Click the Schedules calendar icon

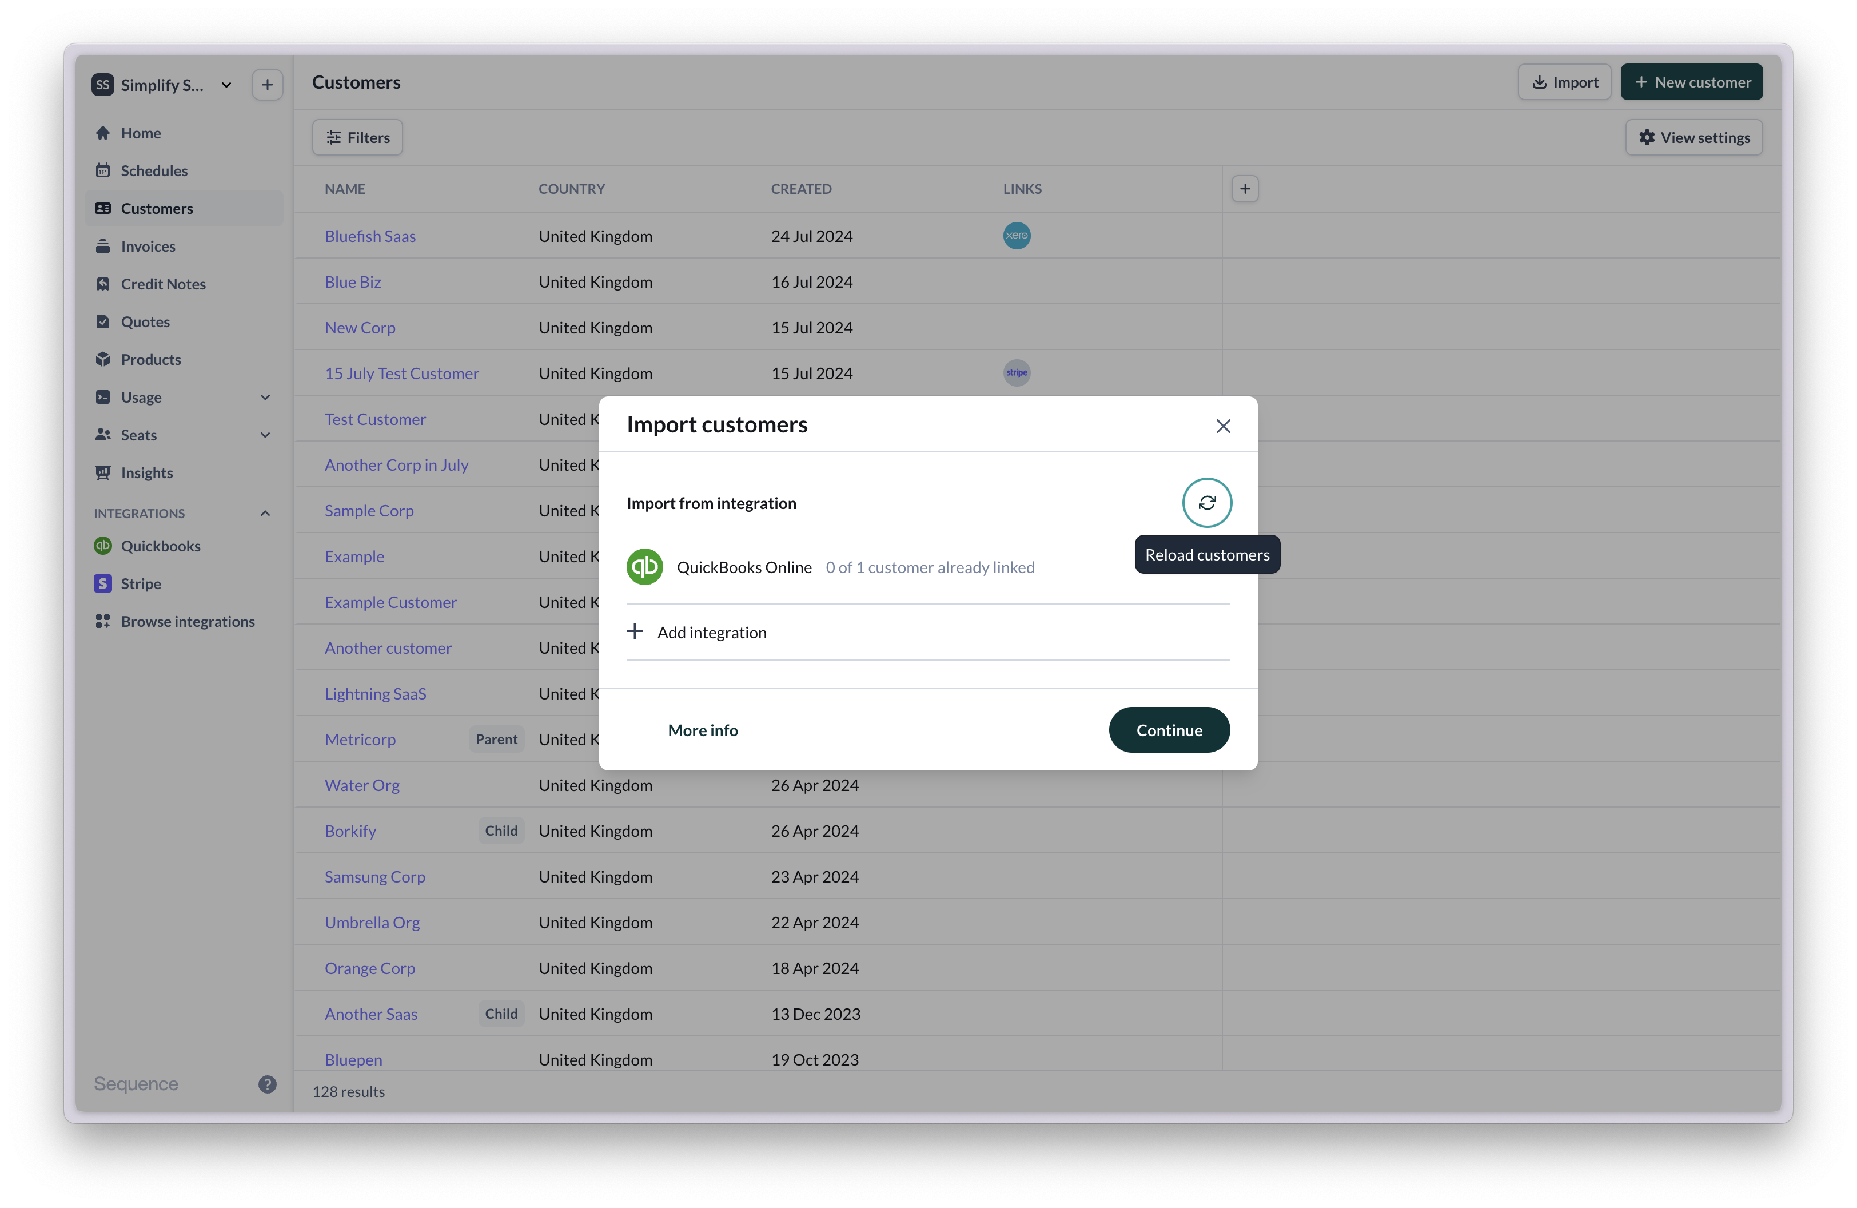[x=103, y=170]
